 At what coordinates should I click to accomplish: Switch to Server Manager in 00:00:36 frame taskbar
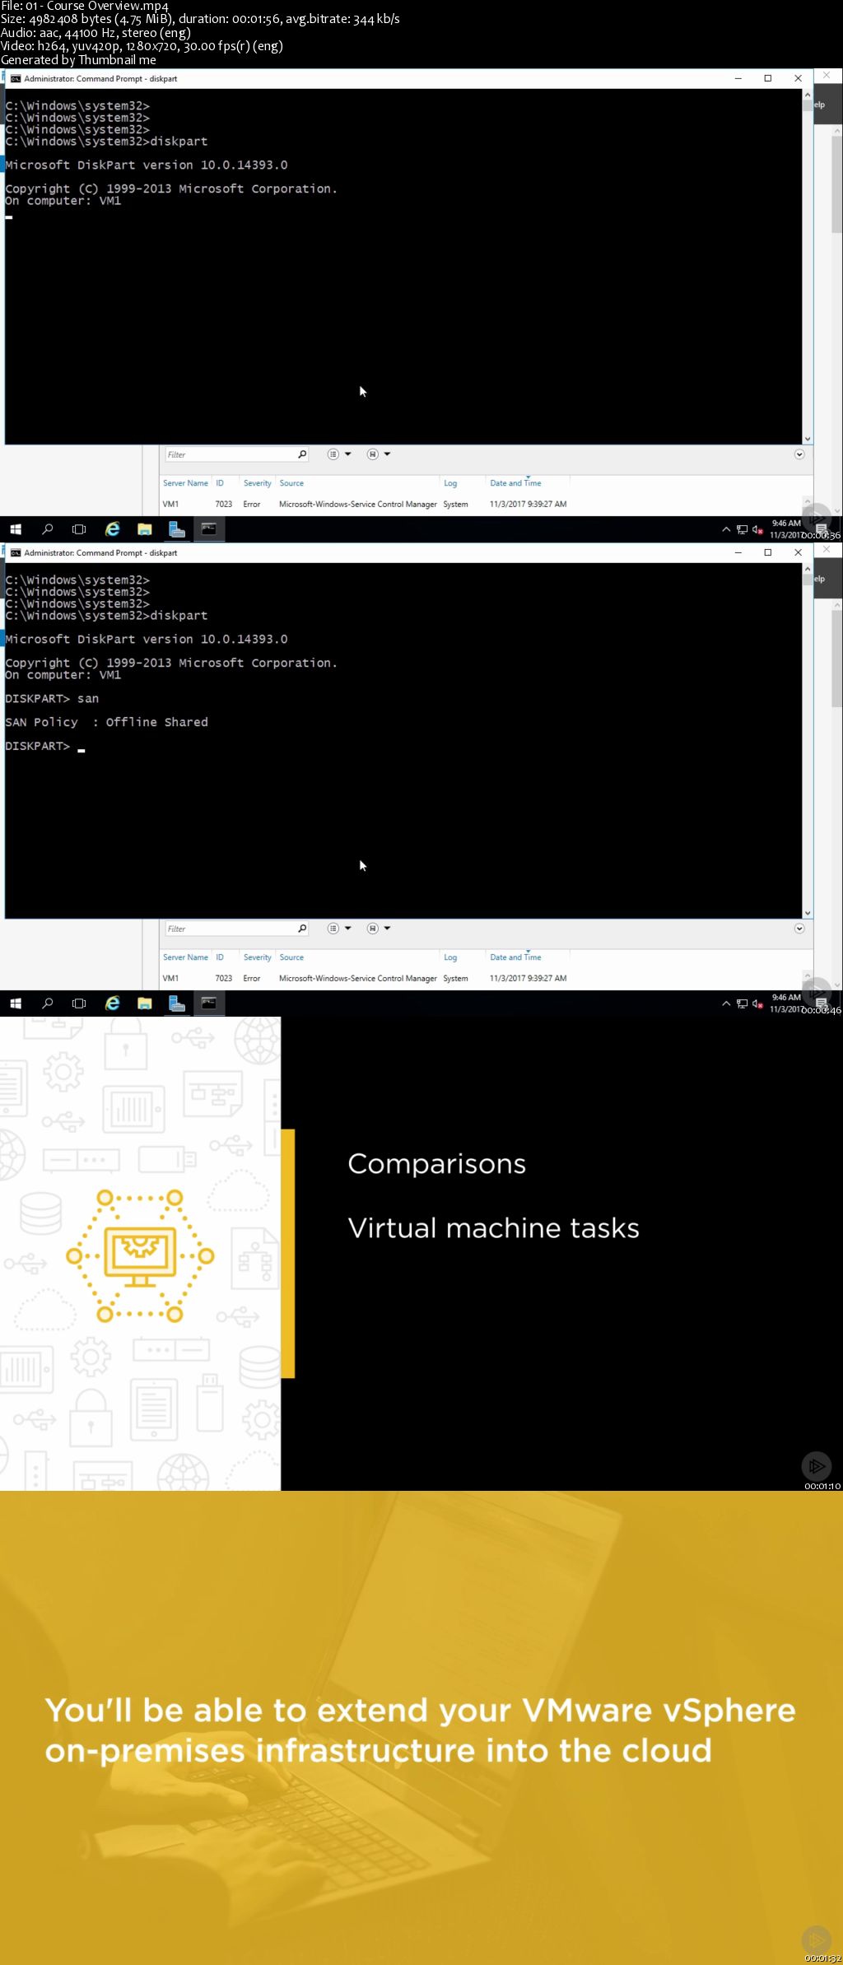(x=177, y=529)
